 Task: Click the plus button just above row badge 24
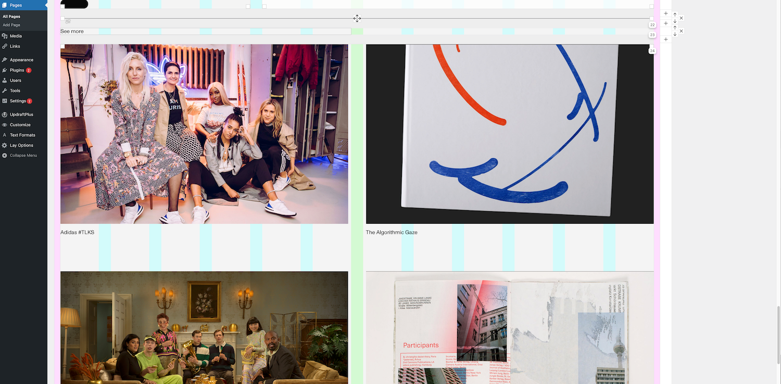pos(666,40)
